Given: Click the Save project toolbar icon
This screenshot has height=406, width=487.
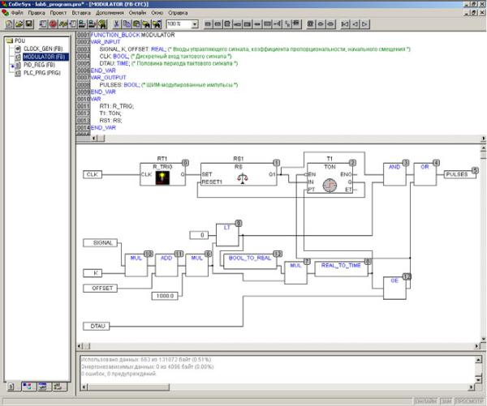Looking at the screenshot, I should click(x=29, y=25).
